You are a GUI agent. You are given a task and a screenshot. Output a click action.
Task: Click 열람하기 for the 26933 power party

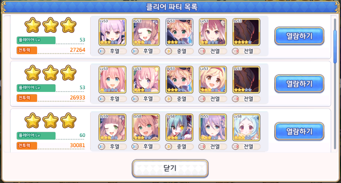pyautogui.click(x=299, y=83)
